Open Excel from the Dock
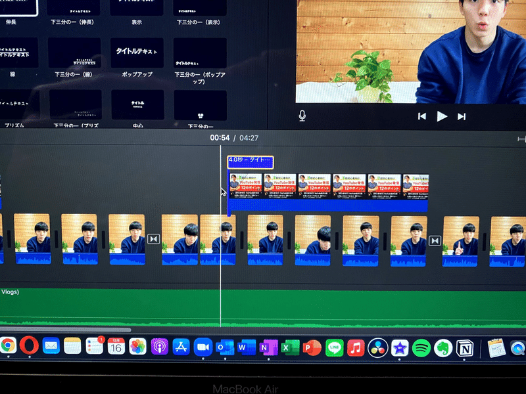The width and height of the screenshot is (526, 394). (x=290, y=348)
